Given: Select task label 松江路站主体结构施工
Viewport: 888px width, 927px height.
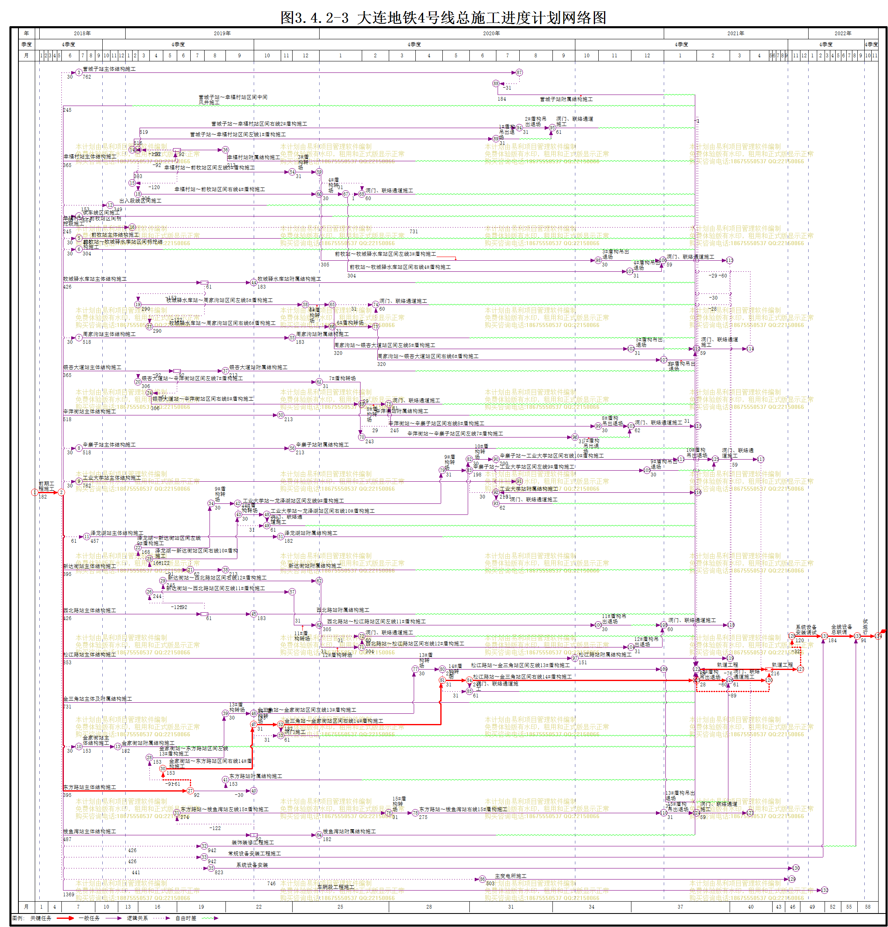Looking at the screenshot, I should click(x=90, y=654).
